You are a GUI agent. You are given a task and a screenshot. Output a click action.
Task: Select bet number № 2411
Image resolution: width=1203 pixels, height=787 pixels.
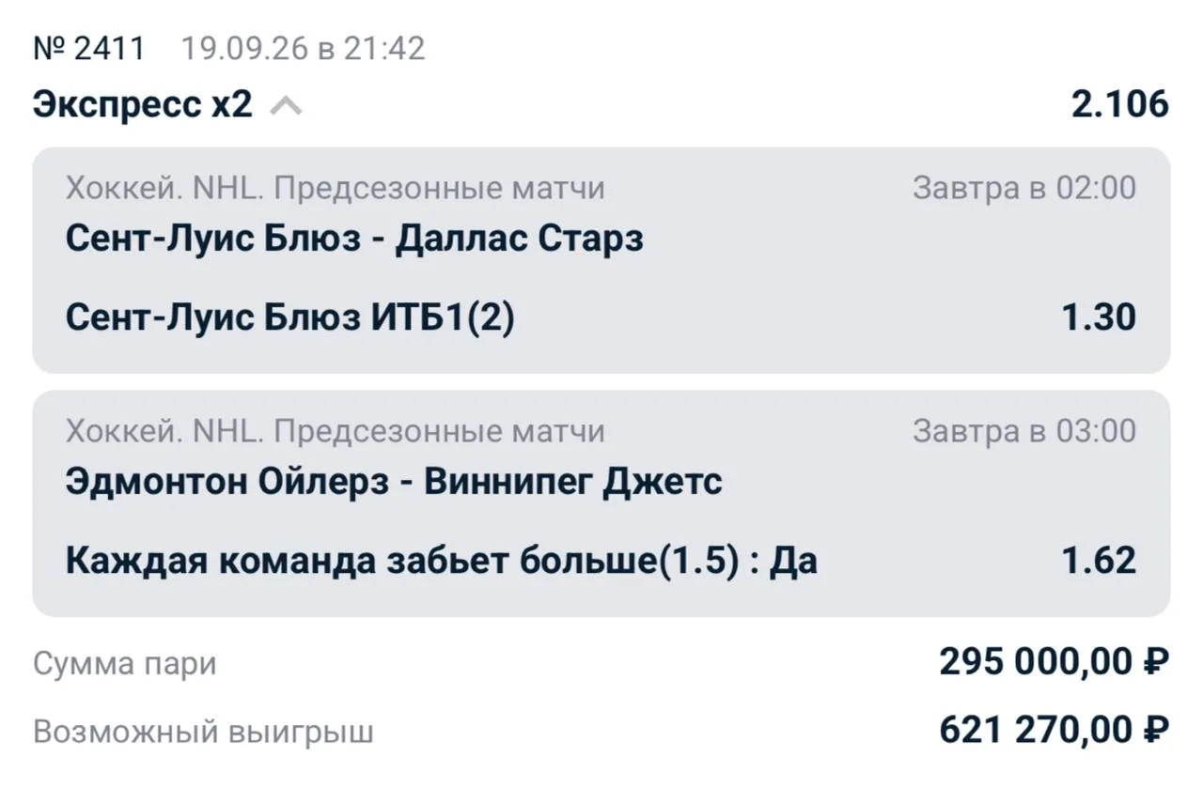[x=89, y=48]
